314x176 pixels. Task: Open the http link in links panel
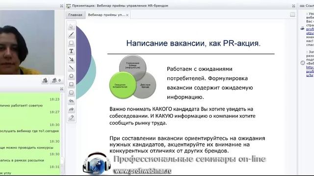coord(310,67)
